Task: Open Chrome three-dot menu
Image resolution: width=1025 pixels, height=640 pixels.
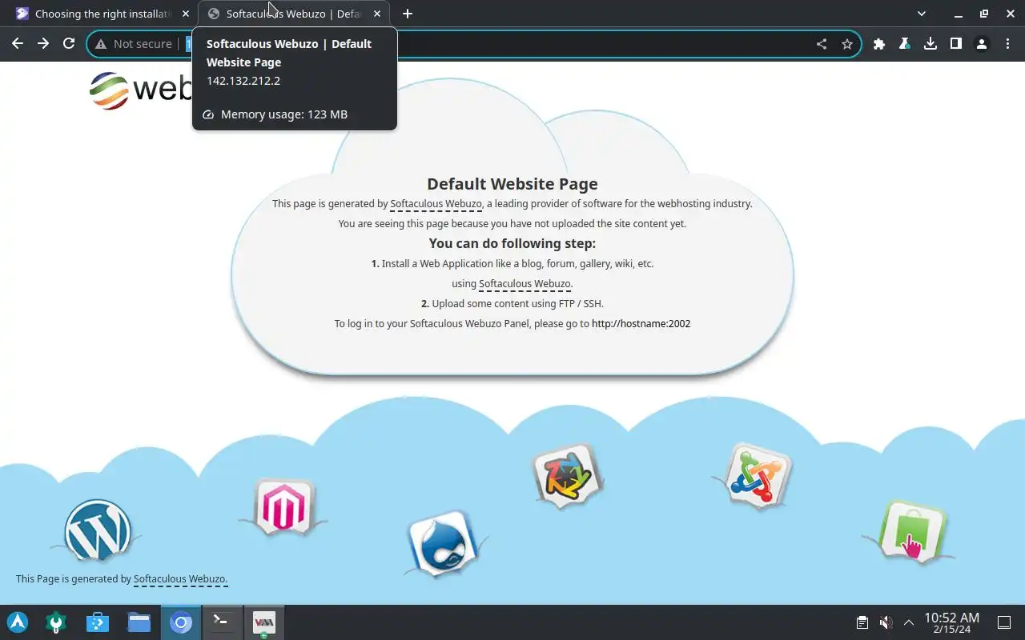Action: [1007, 44]
